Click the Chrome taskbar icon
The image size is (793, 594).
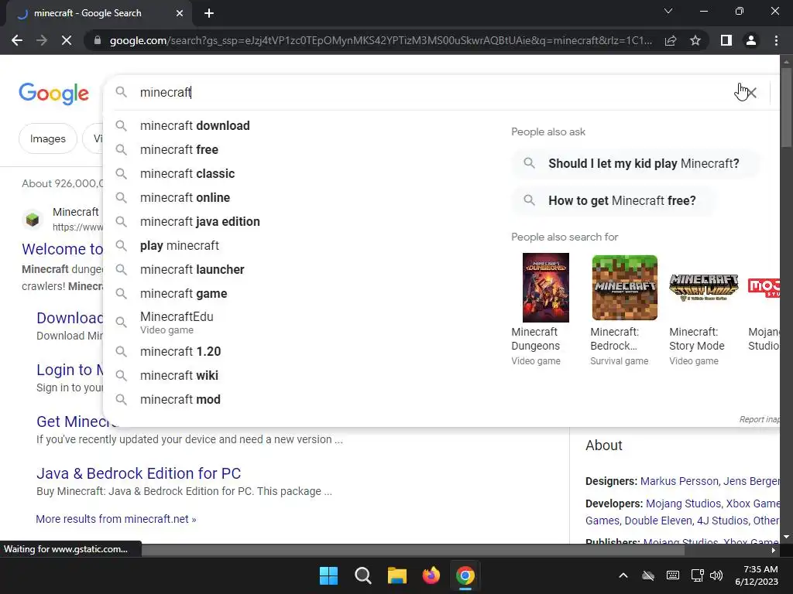pos(465,575)
